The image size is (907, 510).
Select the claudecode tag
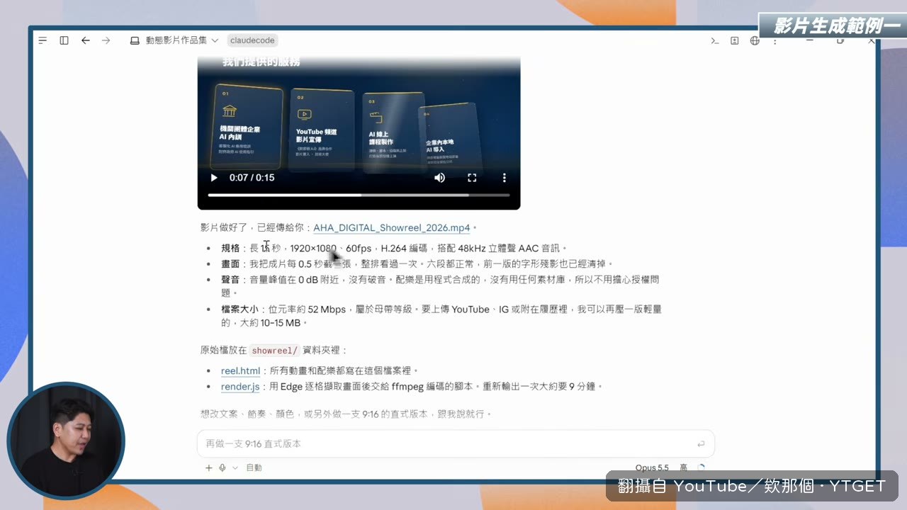253,40
